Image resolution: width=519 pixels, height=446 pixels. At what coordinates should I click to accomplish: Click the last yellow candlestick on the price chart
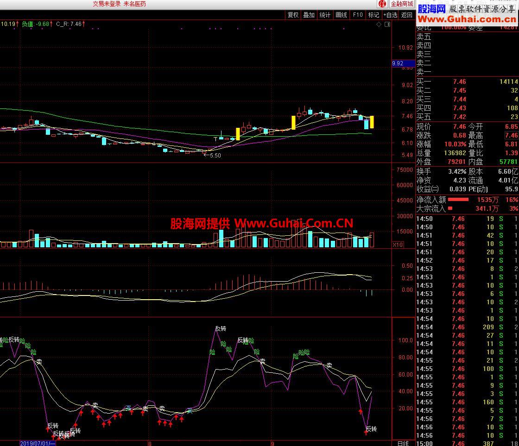click(x=372, y=122)
